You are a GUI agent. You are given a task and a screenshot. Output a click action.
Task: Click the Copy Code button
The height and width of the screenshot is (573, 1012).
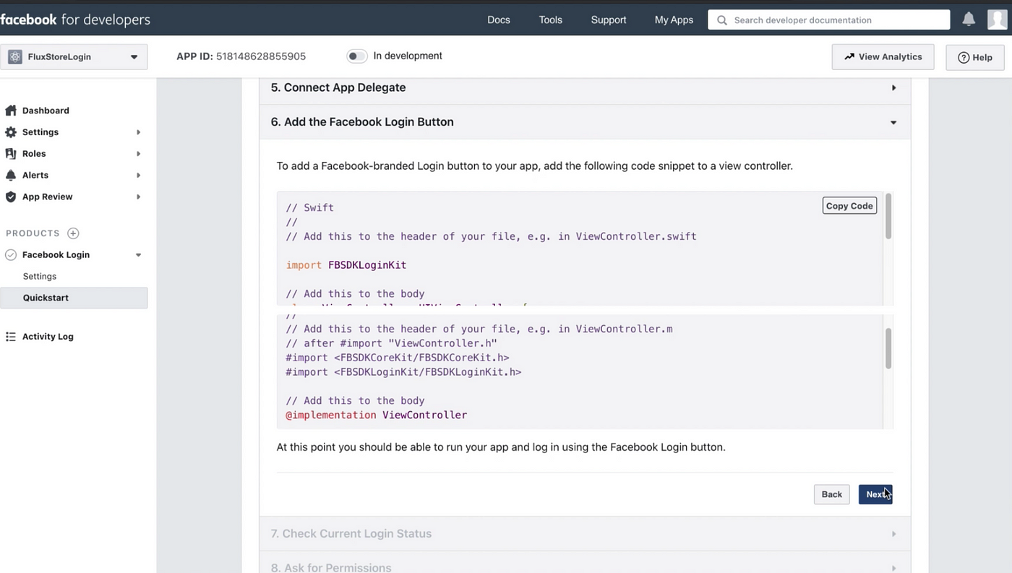pyautogui.click(x=849, y=206)
